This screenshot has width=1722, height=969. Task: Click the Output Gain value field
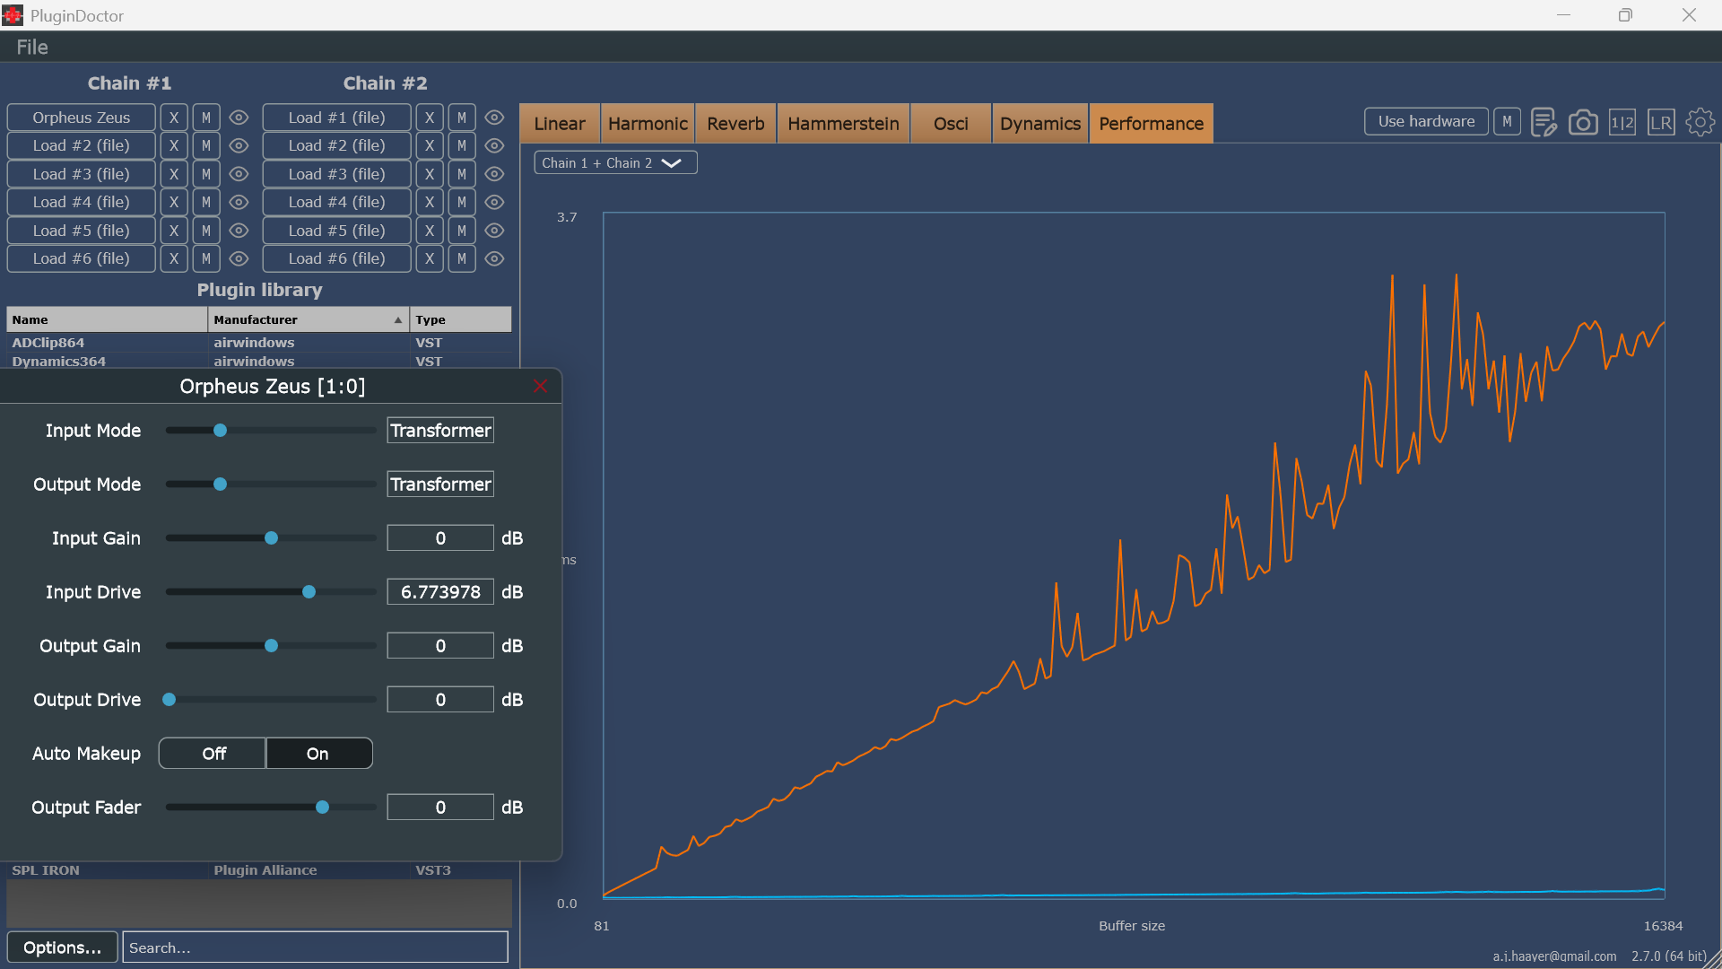(440, 646)
